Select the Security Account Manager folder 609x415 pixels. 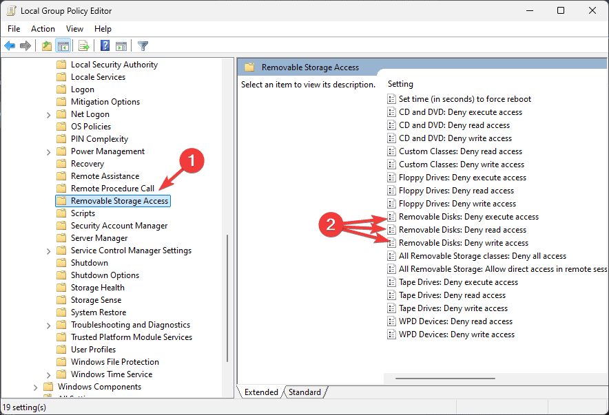[119, 226]
